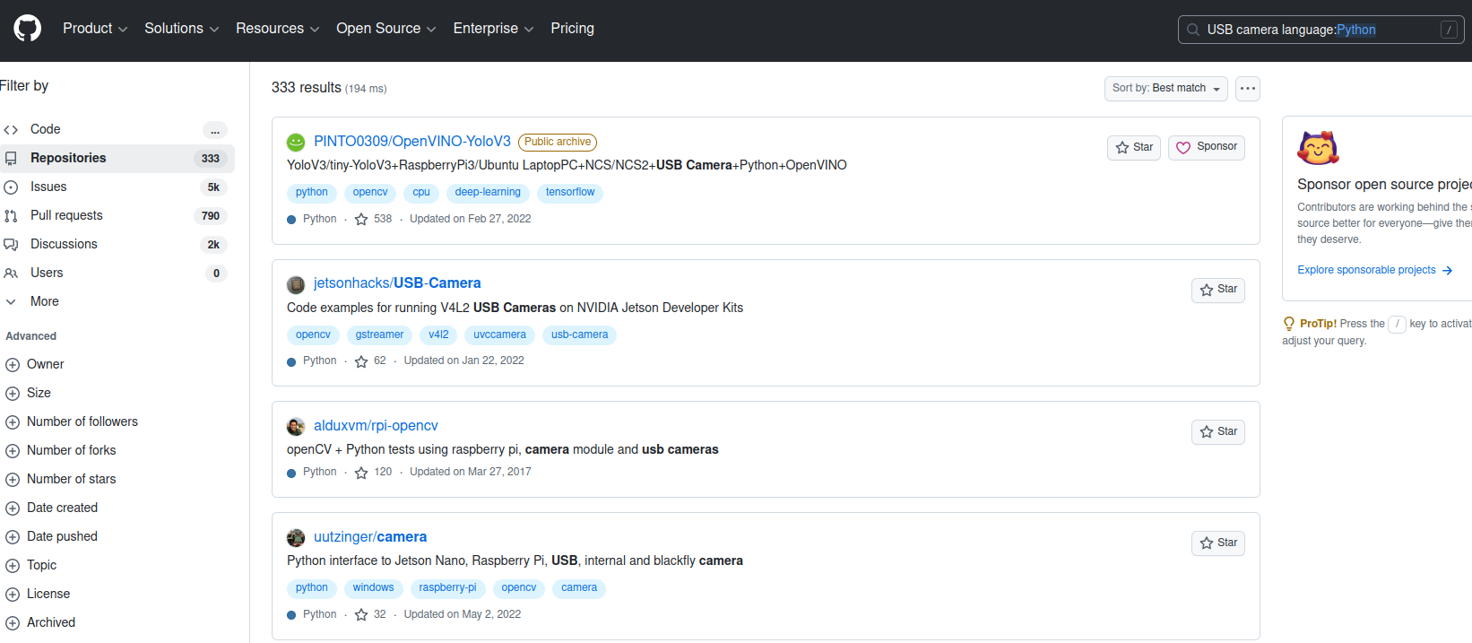This screenshot has height=643, width=1472.
Task: Click the Users people icon
Action: (x=11, y=274)
